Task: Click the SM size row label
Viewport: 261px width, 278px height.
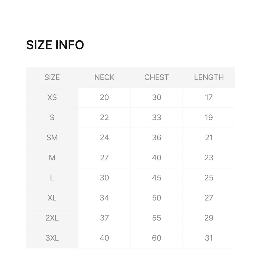Action: [x=52, y=138]
